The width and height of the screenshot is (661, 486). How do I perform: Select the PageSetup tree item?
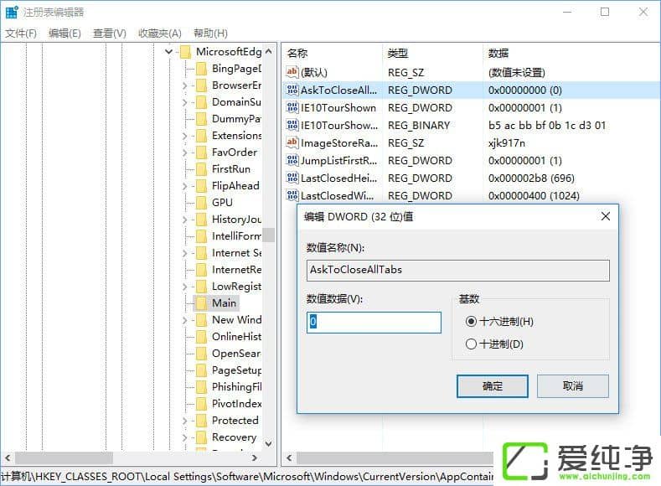(x=236, y=370)
